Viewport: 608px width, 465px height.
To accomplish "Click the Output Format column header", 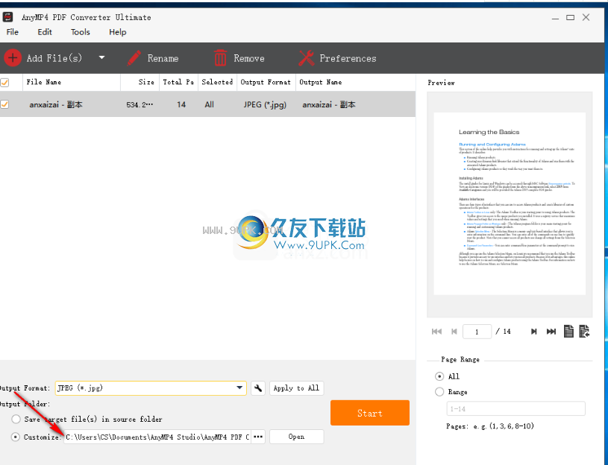I will 266,82.
